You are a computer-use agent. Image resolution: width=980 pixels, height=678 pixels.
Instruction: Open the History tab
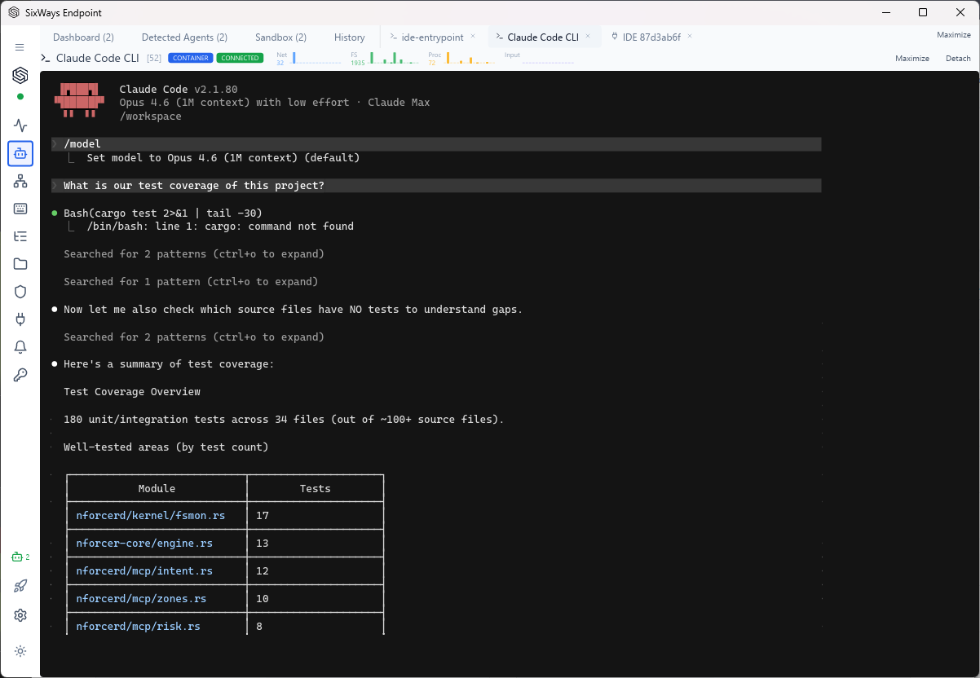[x=349, y=37]
